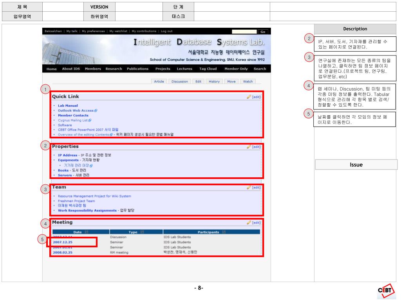Open Member Only in the navigation bar
401x300 pixels.
pyautogui.click(x=236, y=69)
